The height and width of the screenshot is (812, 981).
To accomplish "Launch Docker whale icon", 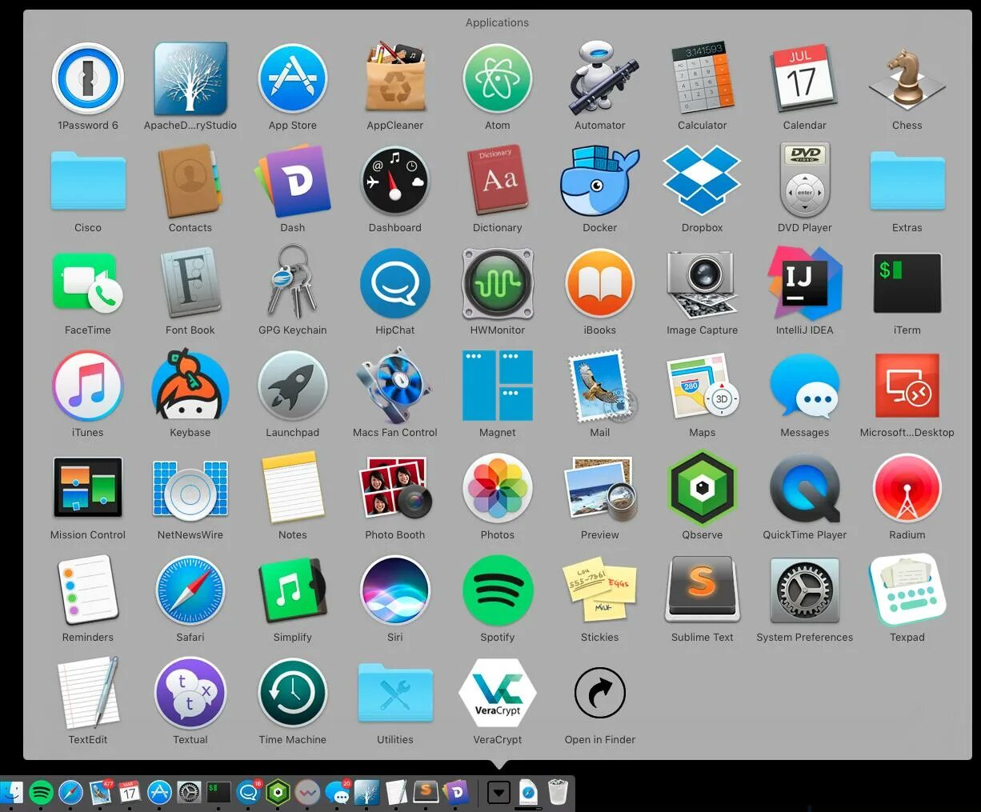I will (x=600, y=182).
